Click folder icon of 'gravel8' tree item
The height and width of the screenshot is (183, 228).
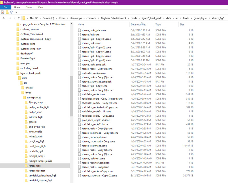coord(26,122)
